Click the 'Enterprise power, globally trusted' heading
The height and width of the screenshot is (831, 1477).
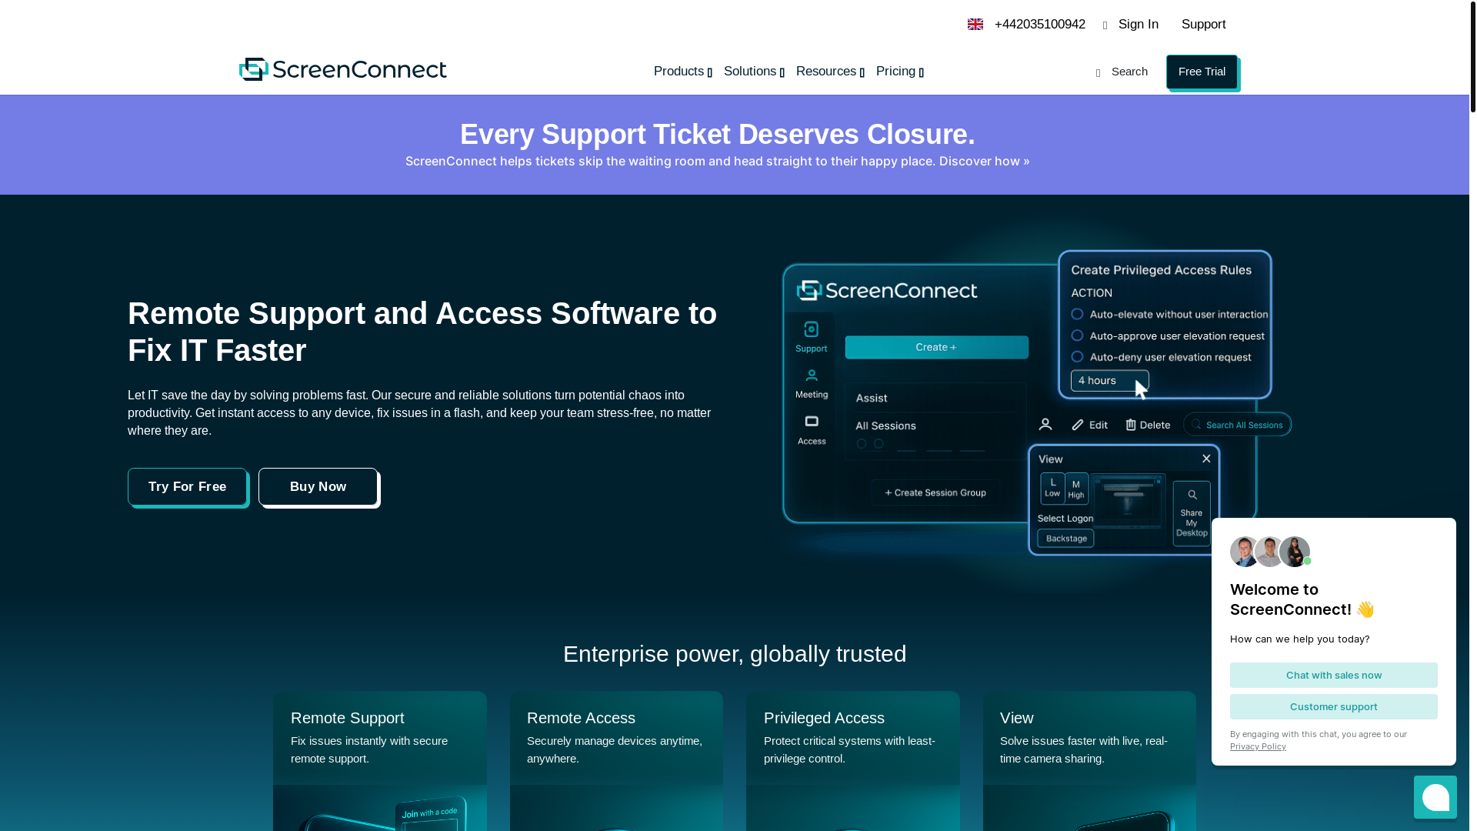(735, 653)
